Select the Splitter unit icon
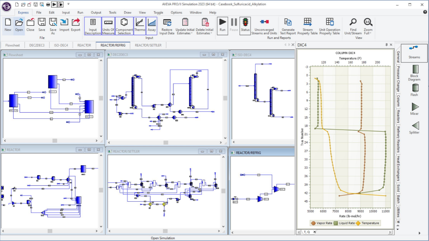Viewport: 429px width, 241px height. coord(414,128)
